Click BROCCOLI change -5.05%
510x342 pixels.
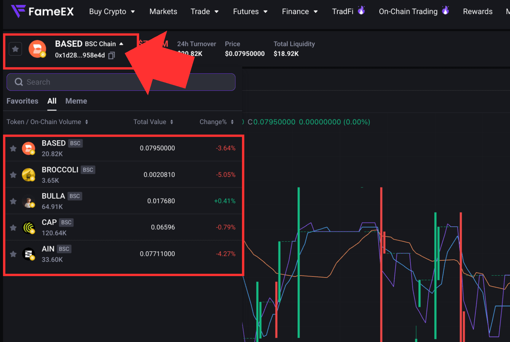(225, 175)
